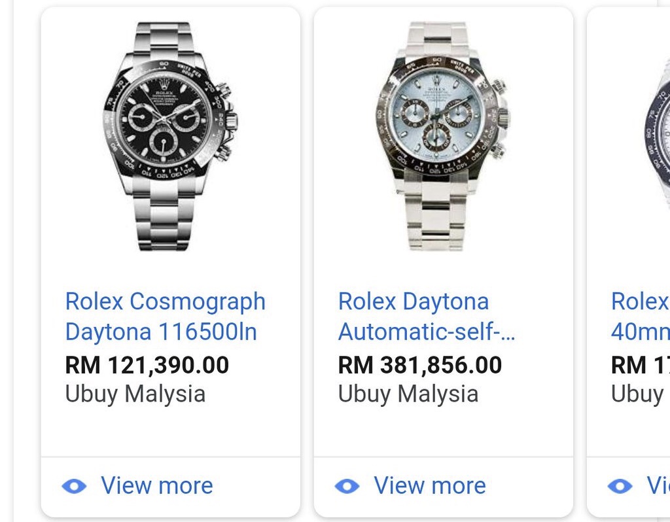Open ice blue dial Rolex Daytona image
Viewport: 670px width, 522px height.
click(443, 136)
